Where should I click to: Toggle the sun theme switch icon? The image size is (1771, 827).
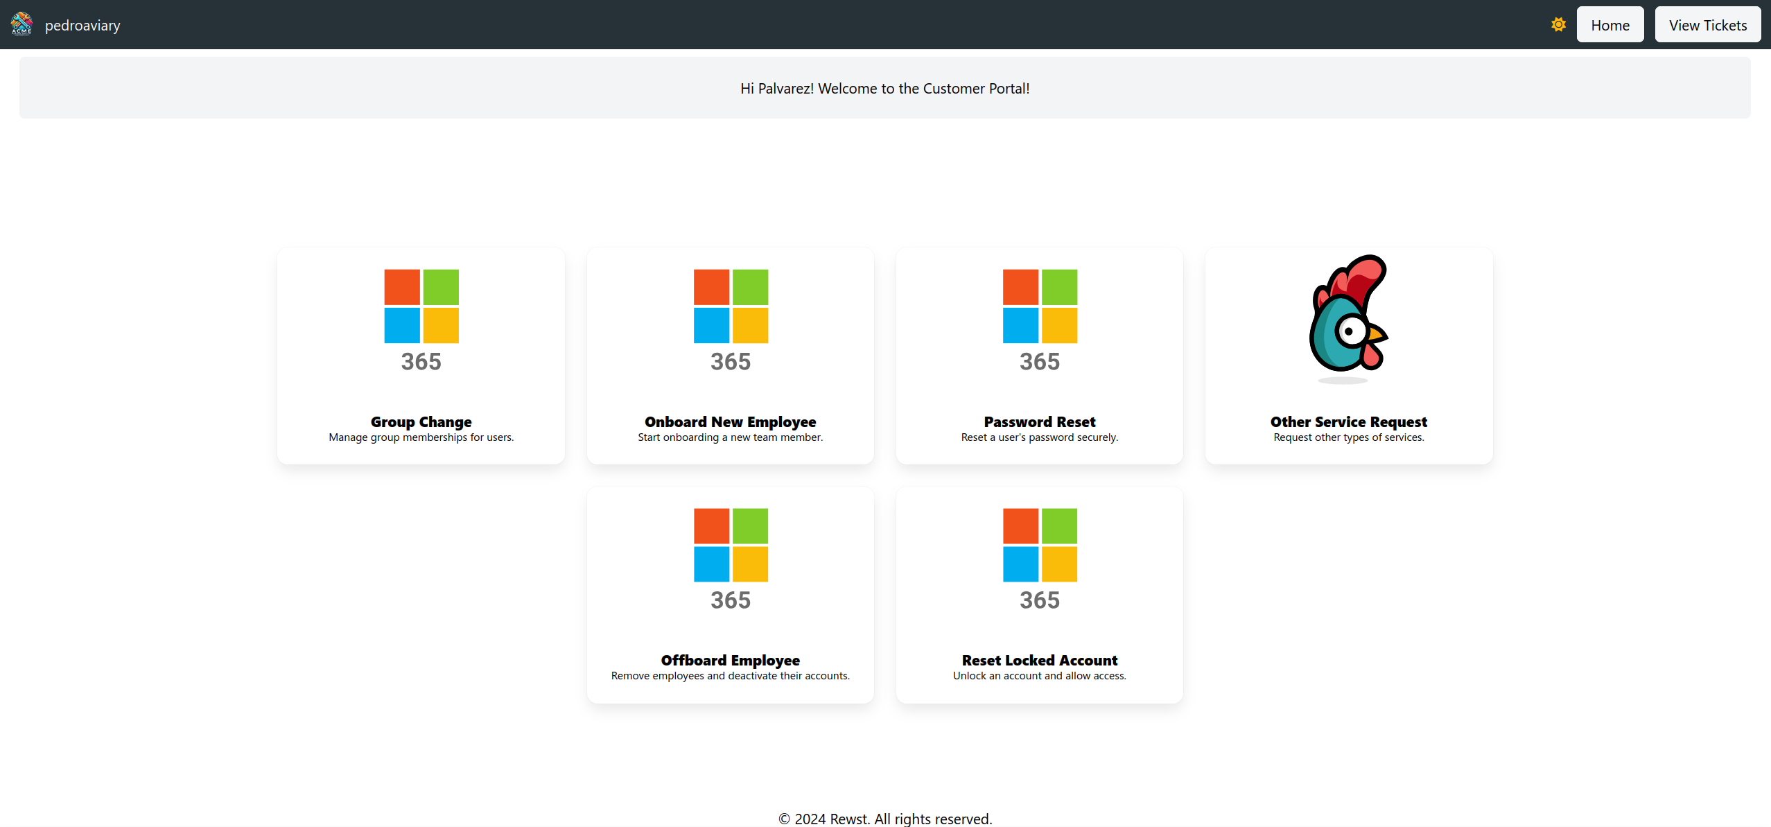[1558, 25]
